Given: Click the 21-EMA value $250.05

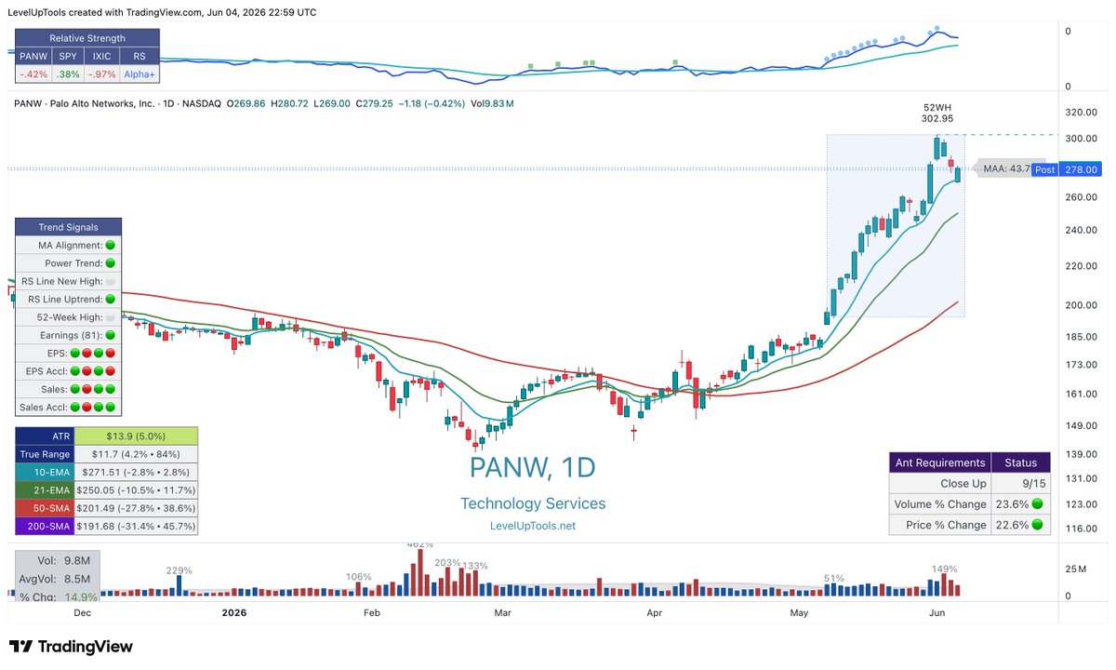Looking at the screenshot, I should coord(136,489).
